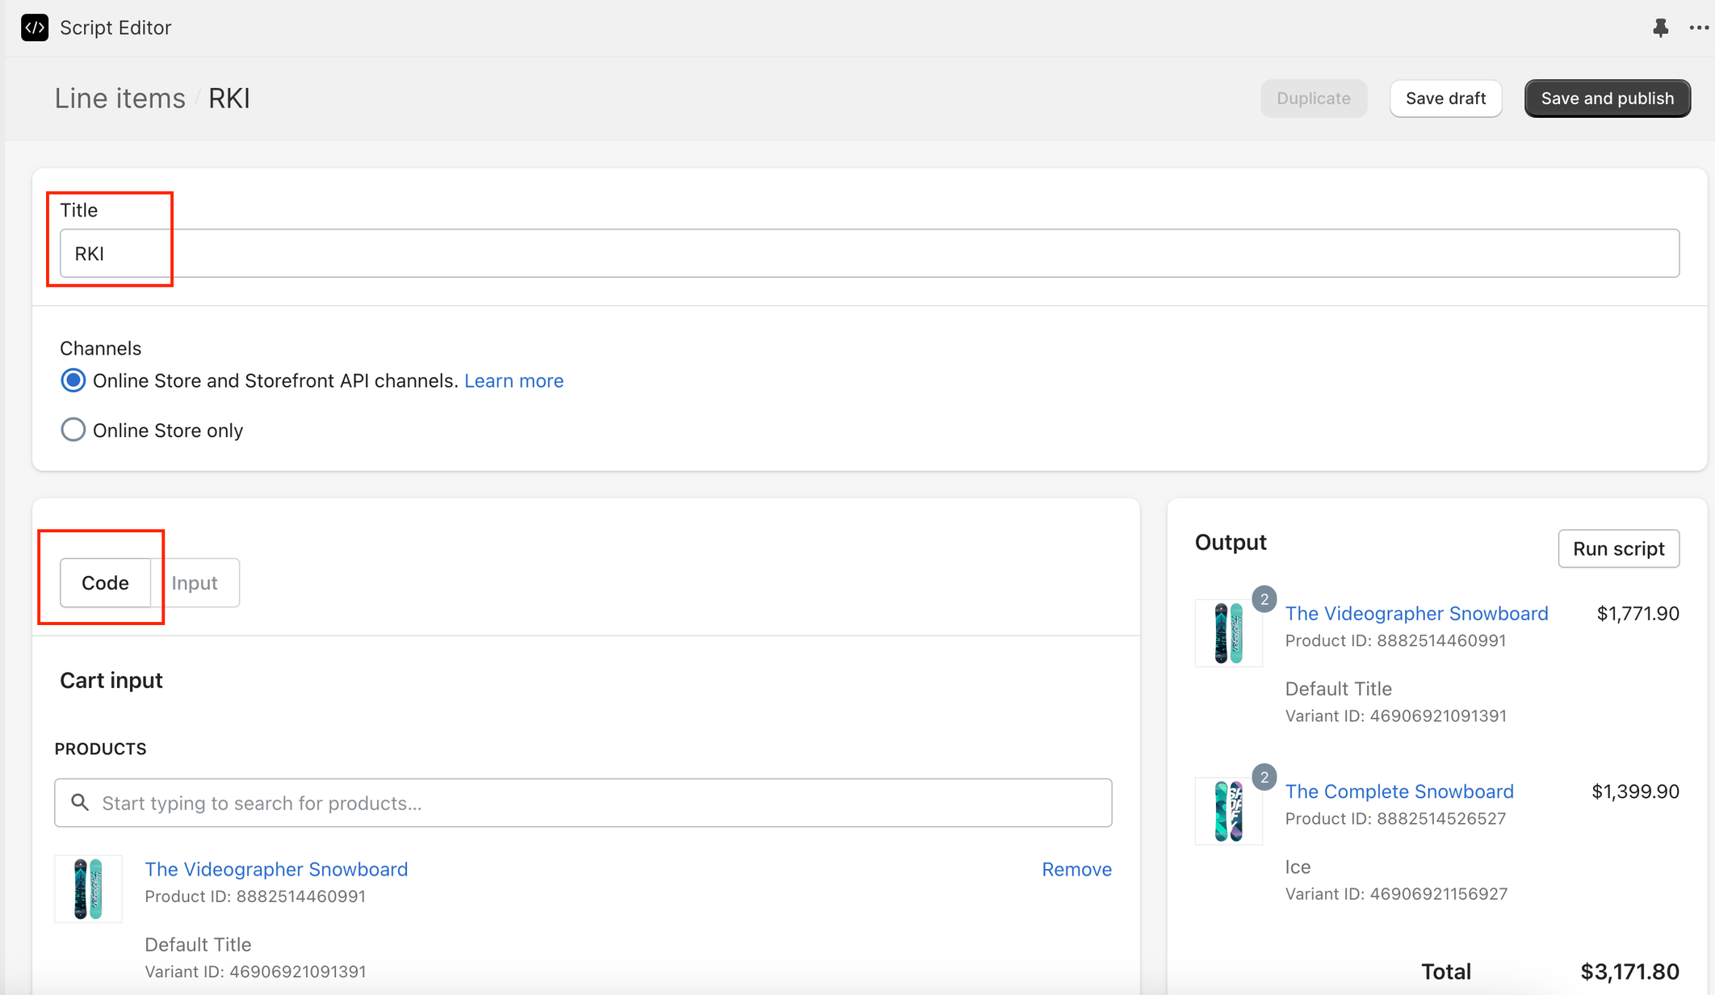Viewport: 1715px width, 995px height.
Task: Open the Learn more link
Action: 514,380
